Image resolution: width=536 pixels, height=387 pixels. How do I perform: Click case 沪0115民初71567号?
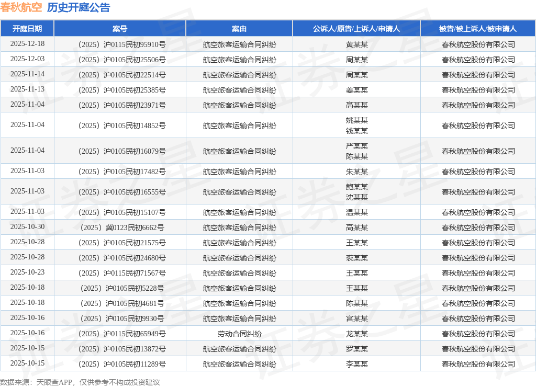point(122,273)
